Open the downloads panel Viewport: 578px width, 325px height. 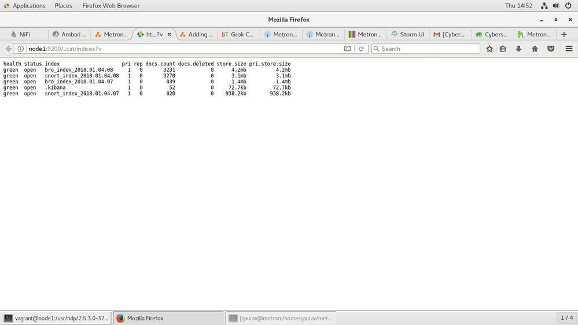coord(518,49)
